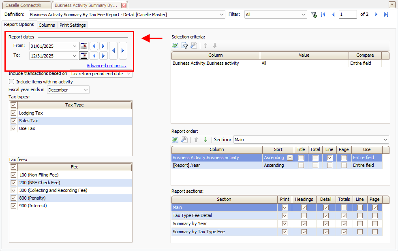The width and height of the screenshot is (398, 251).
Task: Click the green move-down arrow in Report order
Action: (205, 140)
